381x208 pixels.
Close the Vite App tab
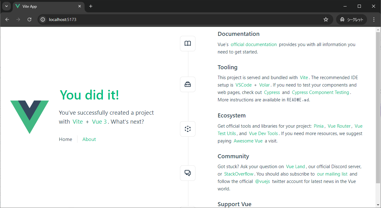point(80,6)
